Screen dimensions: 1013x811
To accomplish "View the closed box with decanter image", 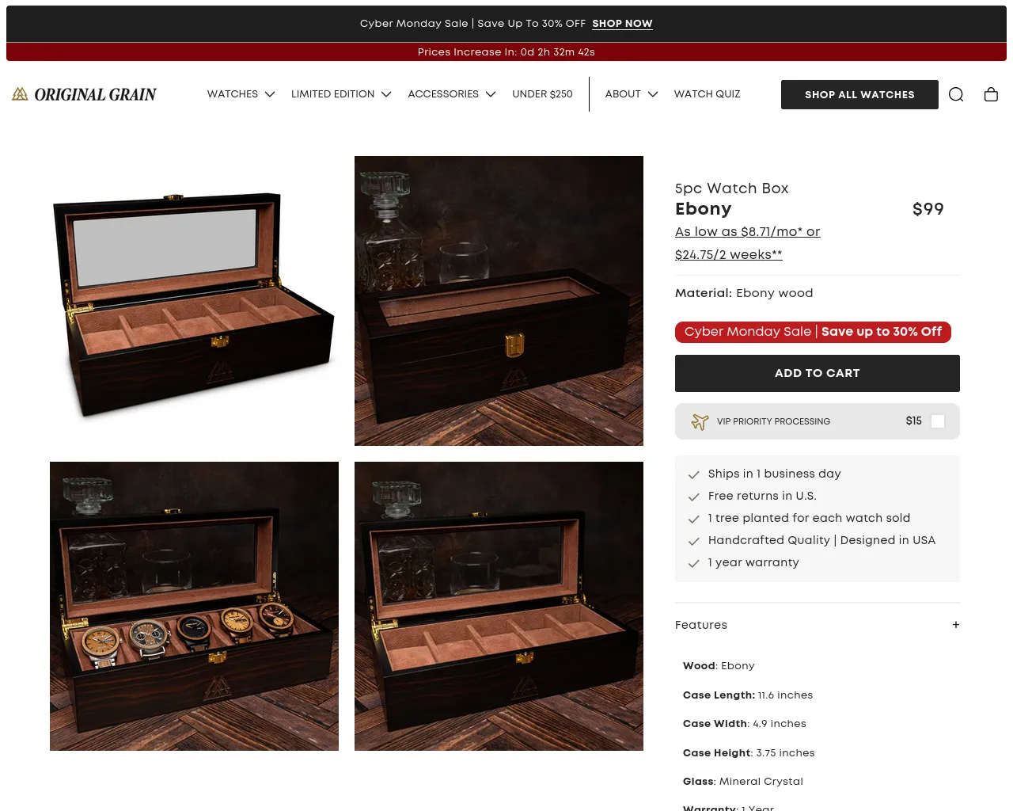I will [499, 301].
